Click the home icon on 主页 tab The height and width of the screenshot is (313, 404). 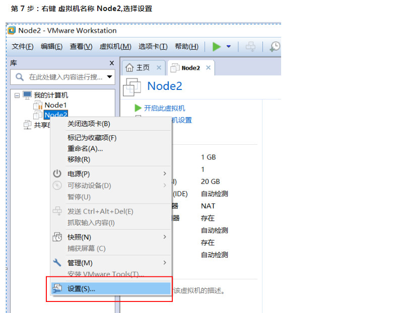(x=129, y=68)
